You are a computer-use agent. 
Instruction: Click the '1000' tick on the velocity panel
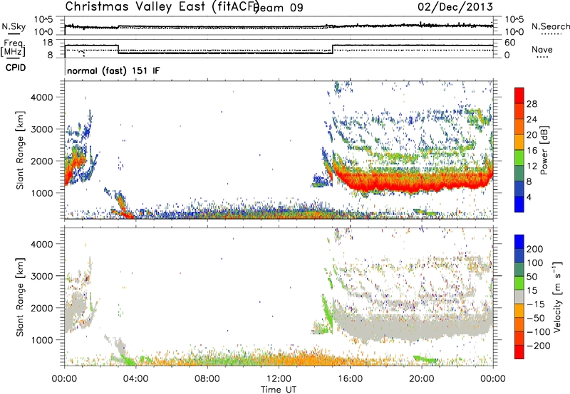tap(42, 340)
